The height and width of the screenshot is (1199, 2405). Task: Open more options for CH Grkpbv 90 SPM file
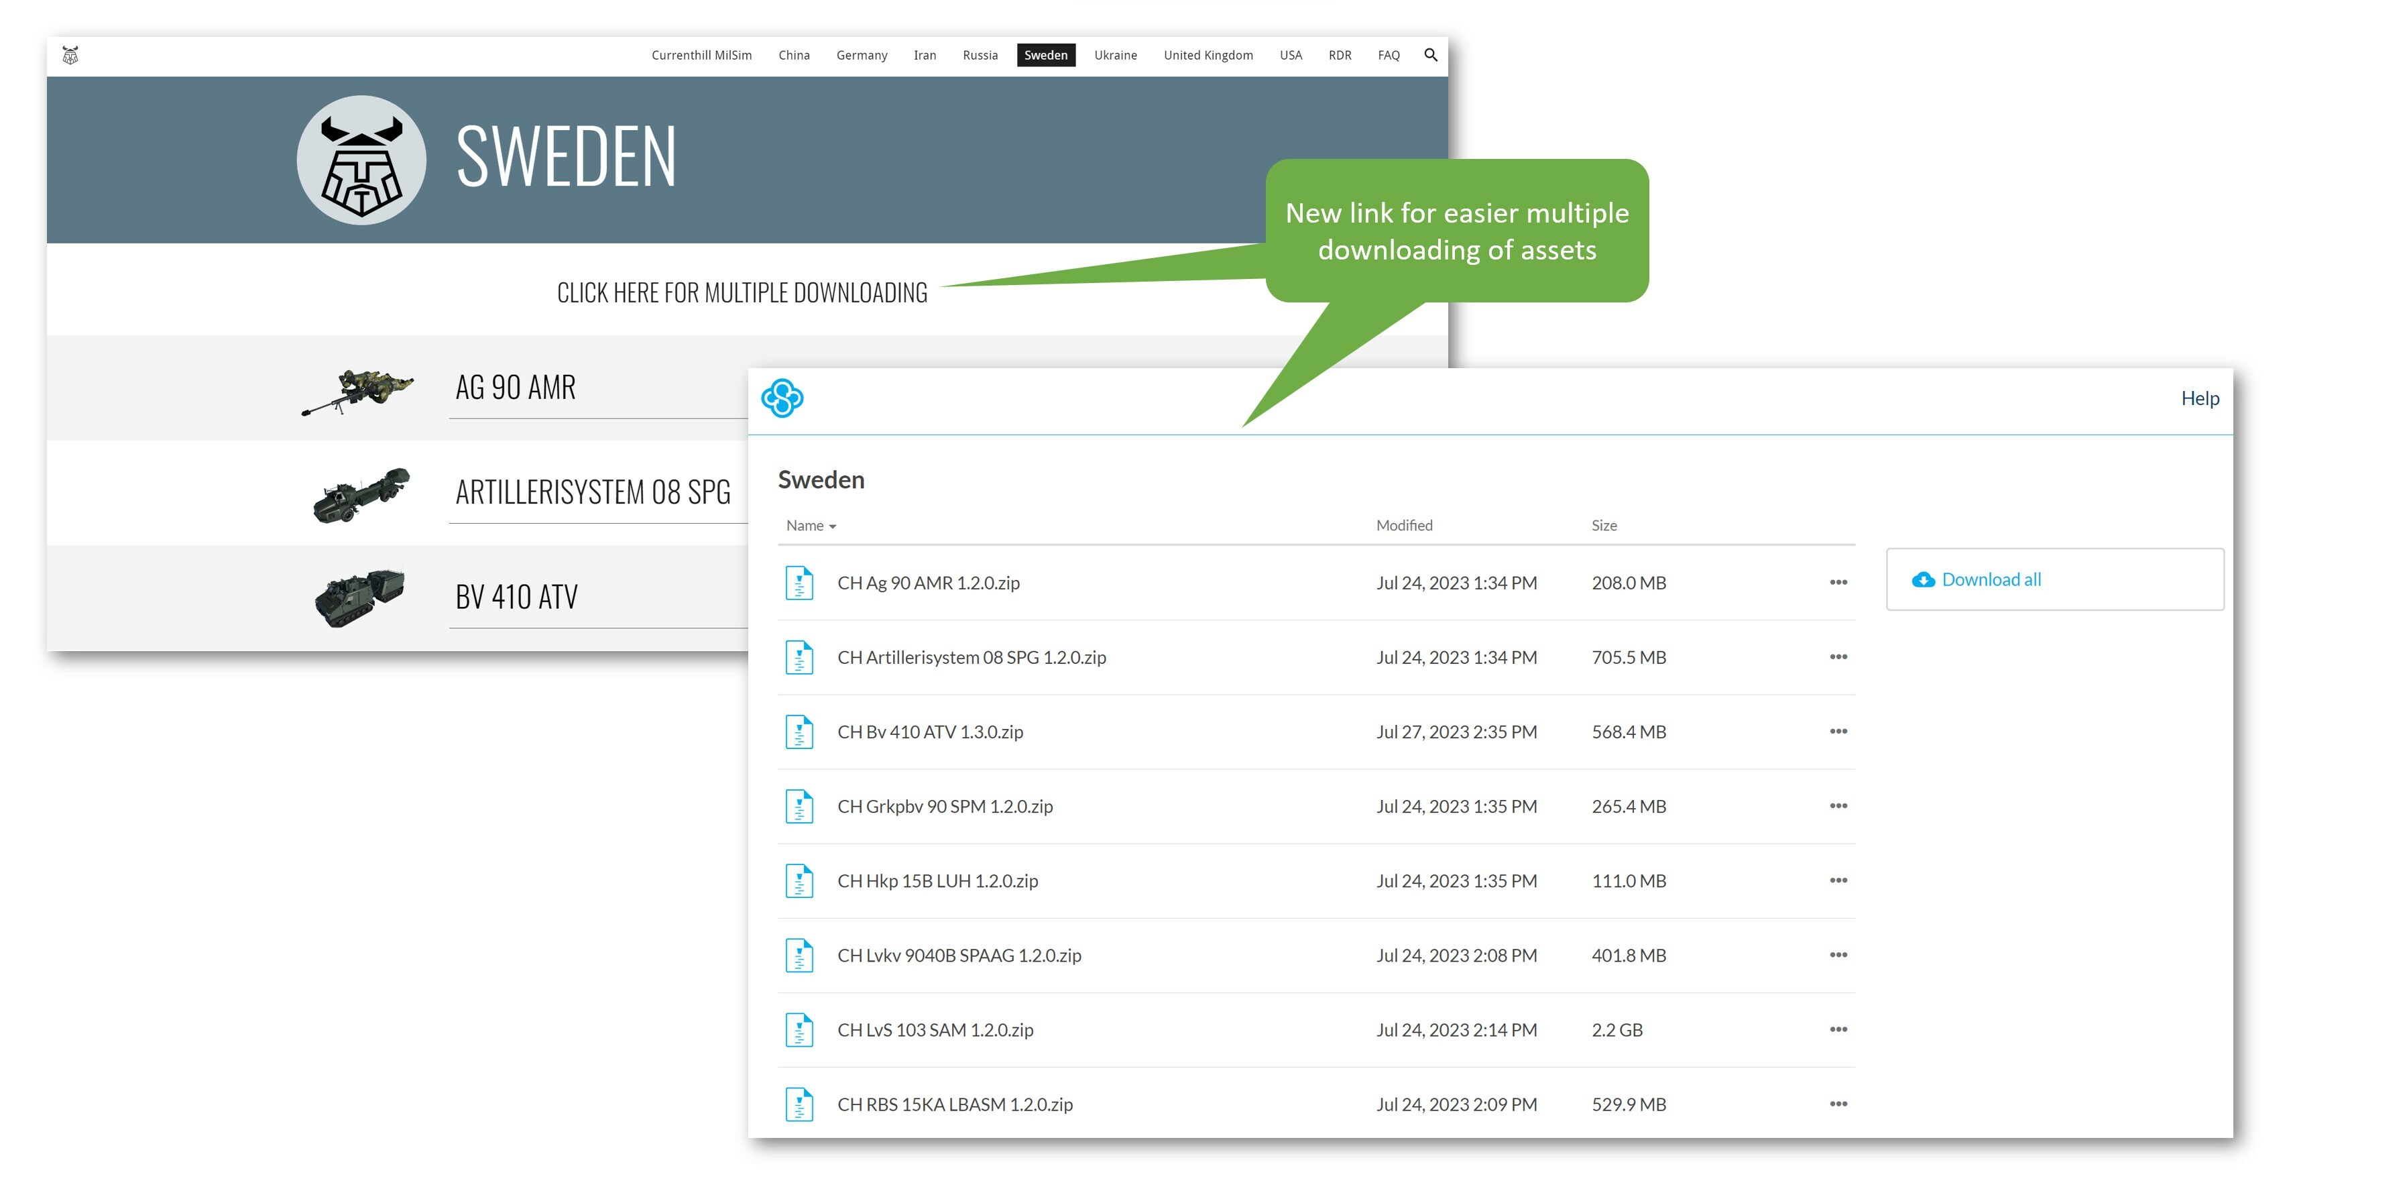point(1838,806)
